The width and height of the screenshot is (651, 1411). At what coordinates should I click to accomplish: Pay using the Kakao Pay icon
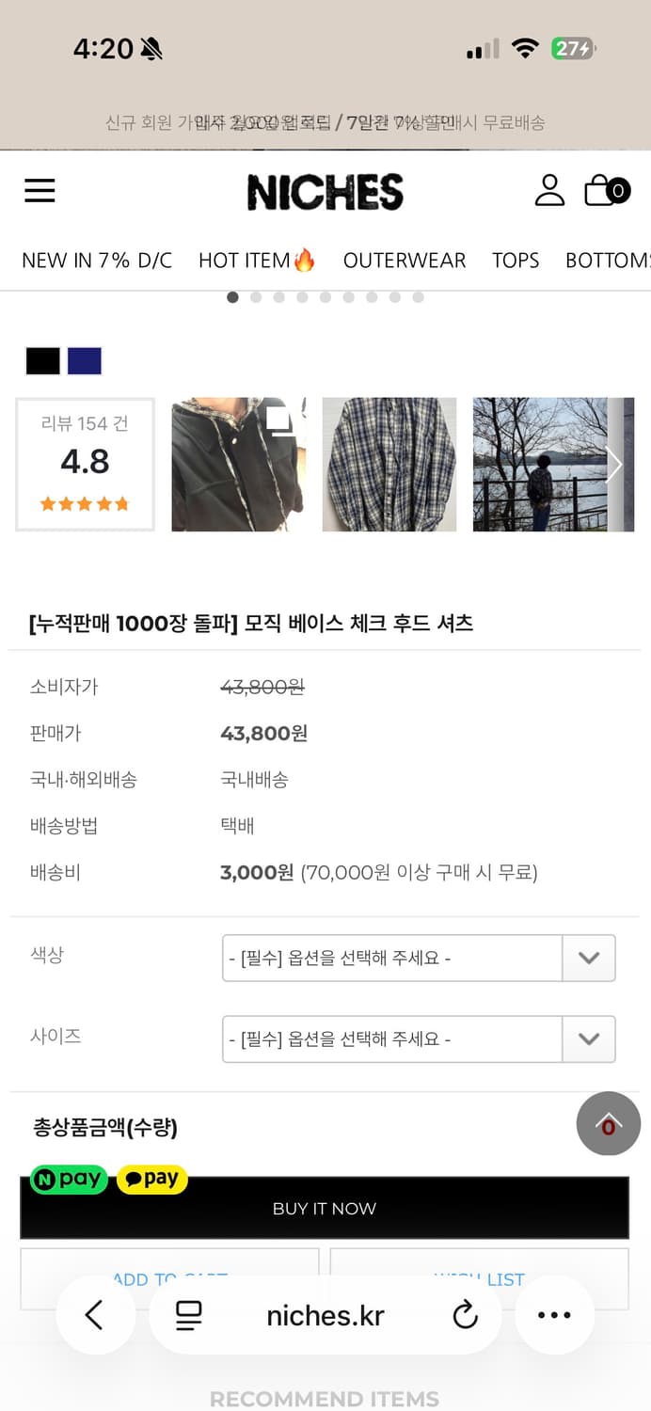(151, 1179)
